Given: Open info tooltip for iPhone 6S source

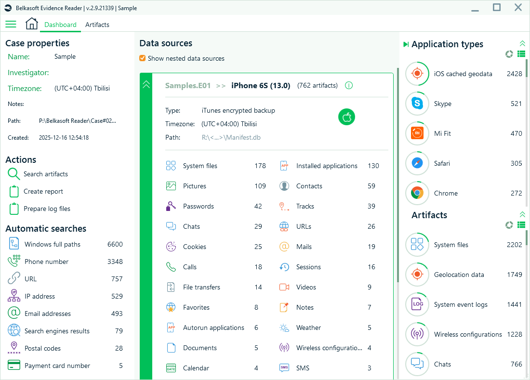Looking at the screenshot, I should pyautogui.click(x=349, y=85).
